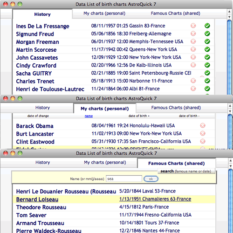Viewport: 233px width, 233px height.
Task: Switch to My charts (personal) in top window
Action: 104,14
